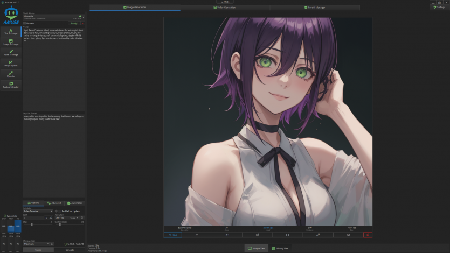The width and height of the screenshot is (450, 253).
Task: Expand the Scheduler dropdown
Action: click(38, 211)
